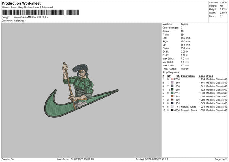Click the 'Brand' column header

point(210,76)
